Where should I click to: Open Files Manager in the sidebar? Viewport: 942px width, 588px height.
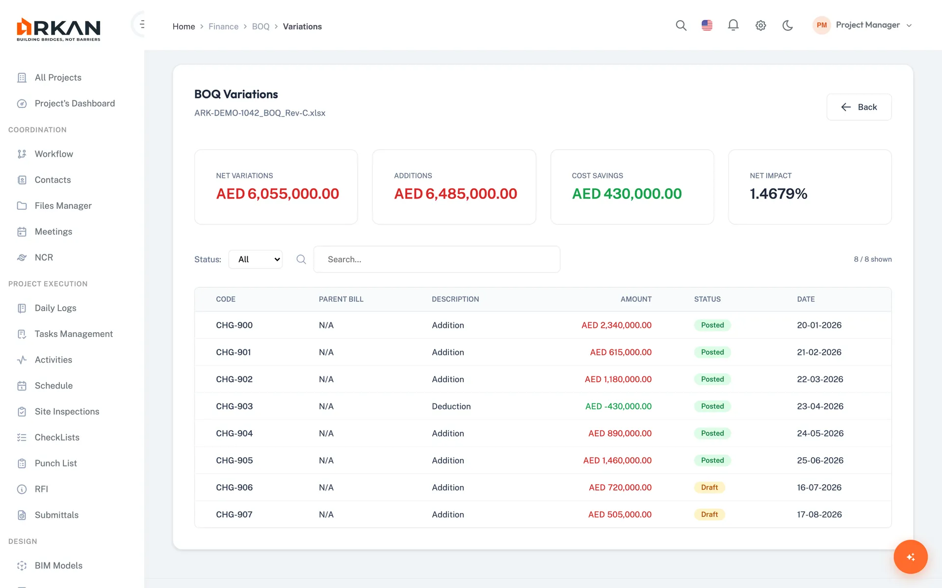click(63, 206)
